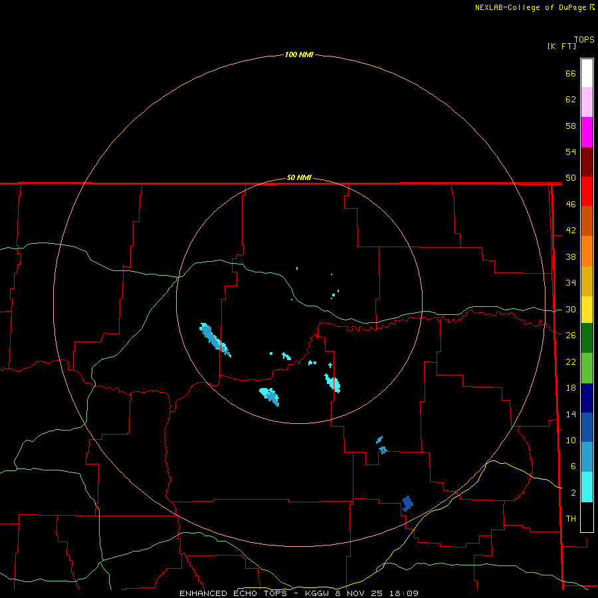
Task: Select the bright yellow legend swatch
Action: pyautogui.click(x=587, y=310)
